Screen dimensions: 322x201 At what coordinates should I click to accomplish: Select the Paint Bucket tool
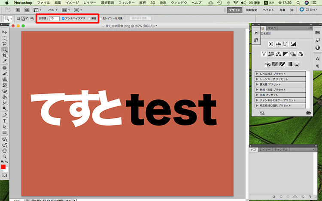point(5,97)
